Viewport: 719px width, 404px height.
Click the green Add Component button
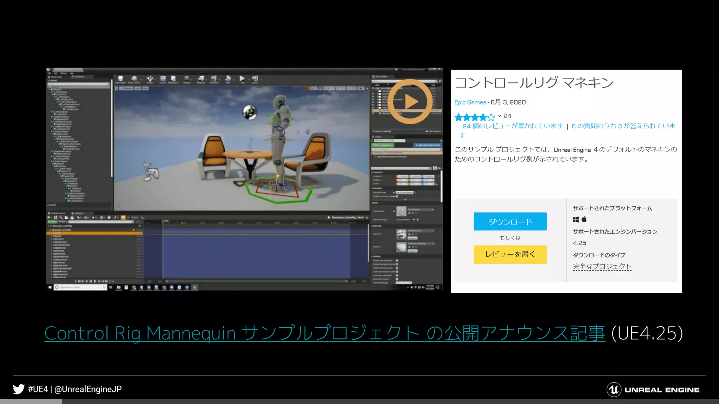point(383,145)
